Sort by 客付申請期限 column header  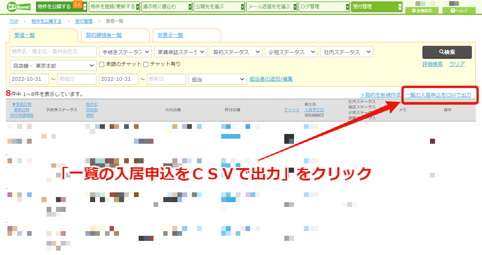(x=22, y=115)
